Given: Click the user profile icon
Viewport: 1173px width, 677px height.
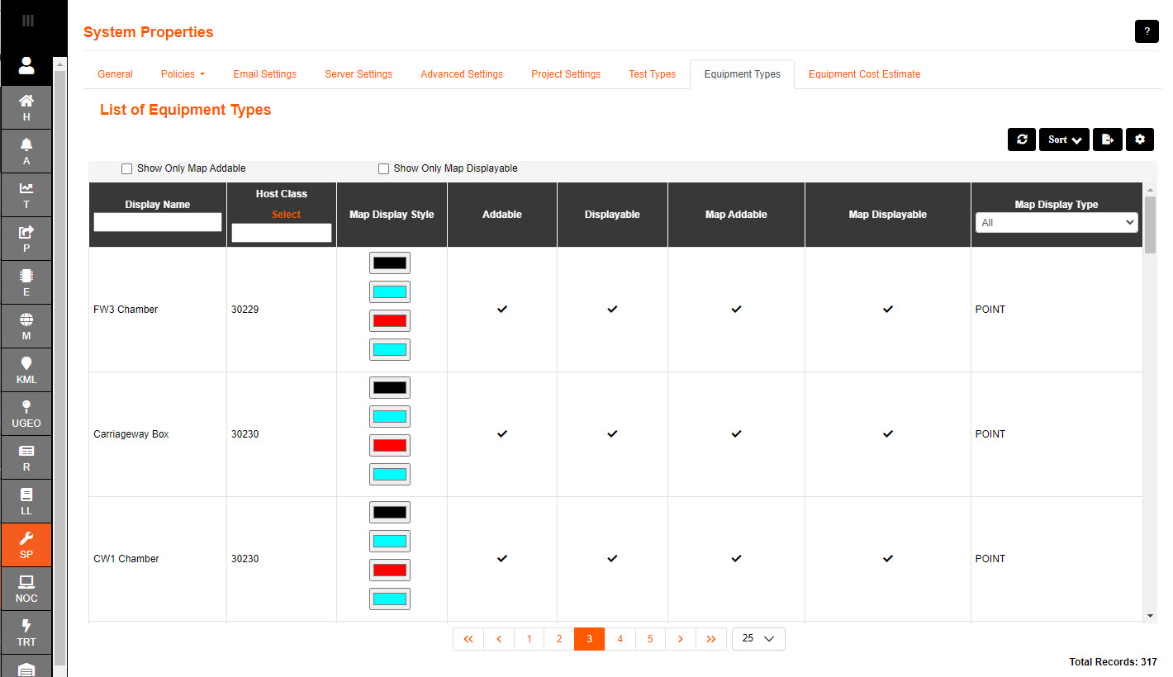Looking at the screenshot, I should 26,65.
